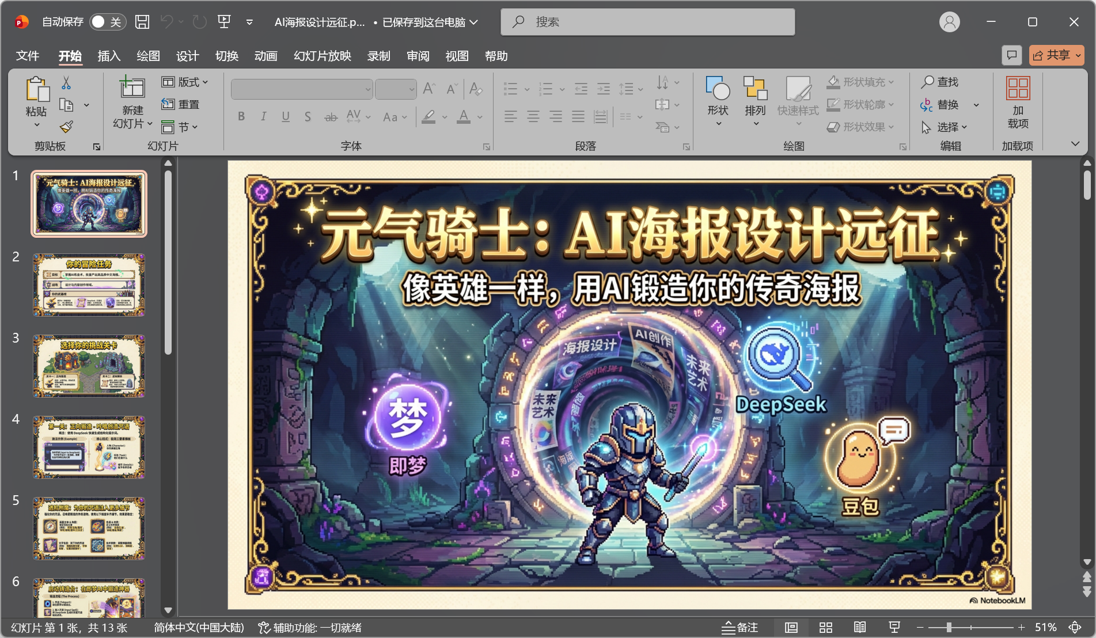Click the zoom slider handle
This screenshot has height=638, width=1096.
(x=948, y=627)
